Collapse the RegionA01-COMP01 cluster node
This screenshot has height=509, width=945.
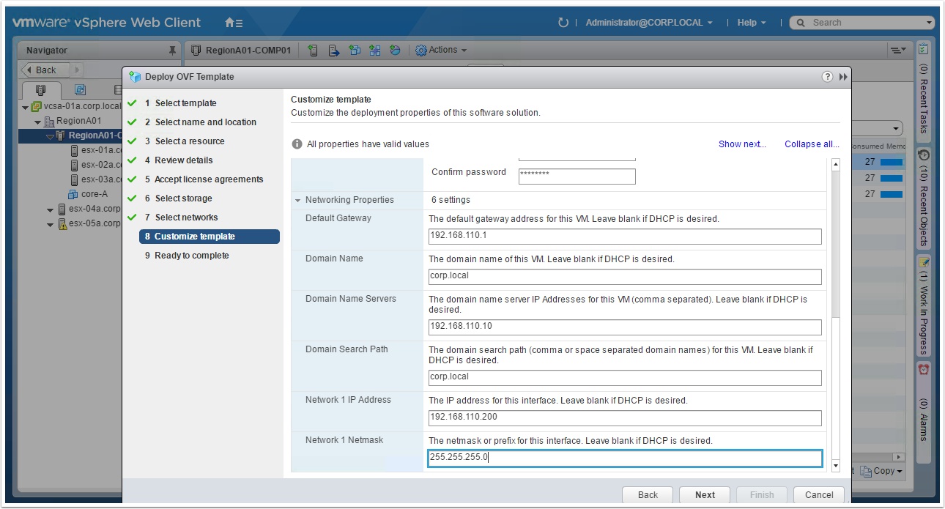[50, 136]
